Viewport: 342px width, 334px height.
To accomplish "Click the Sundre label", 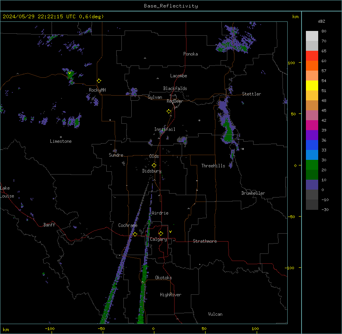I will [x=116, y=155].
